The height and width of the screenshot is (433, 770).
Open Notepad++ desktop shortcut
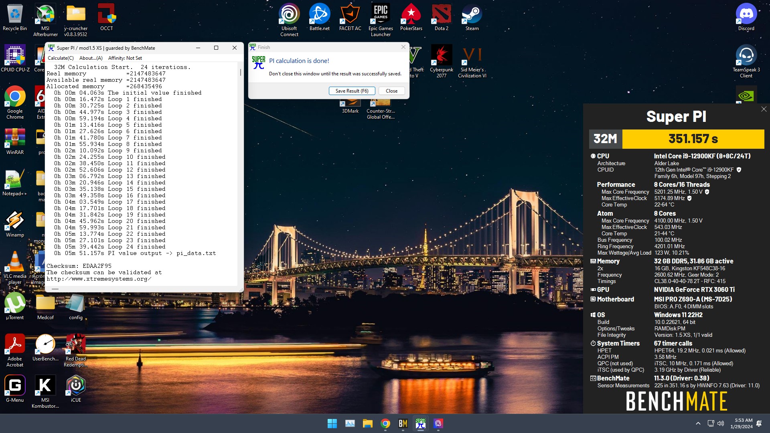[x=15, y=183]
